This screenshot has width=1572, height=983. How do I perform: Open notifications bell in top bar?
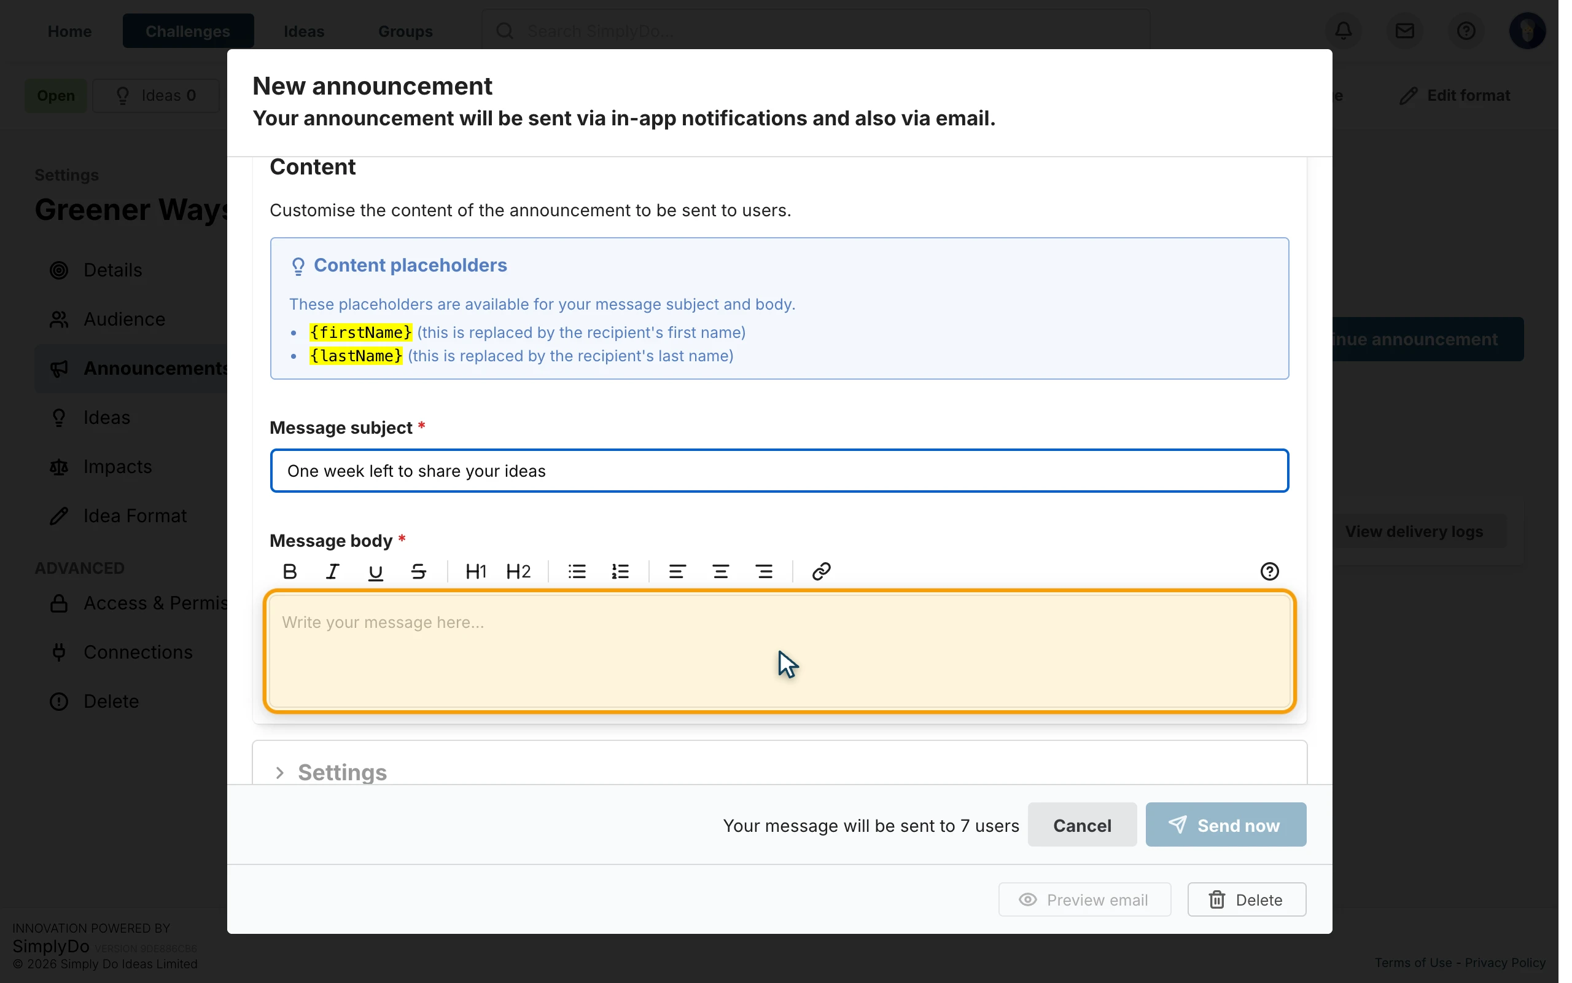[x=1344, y=31]
